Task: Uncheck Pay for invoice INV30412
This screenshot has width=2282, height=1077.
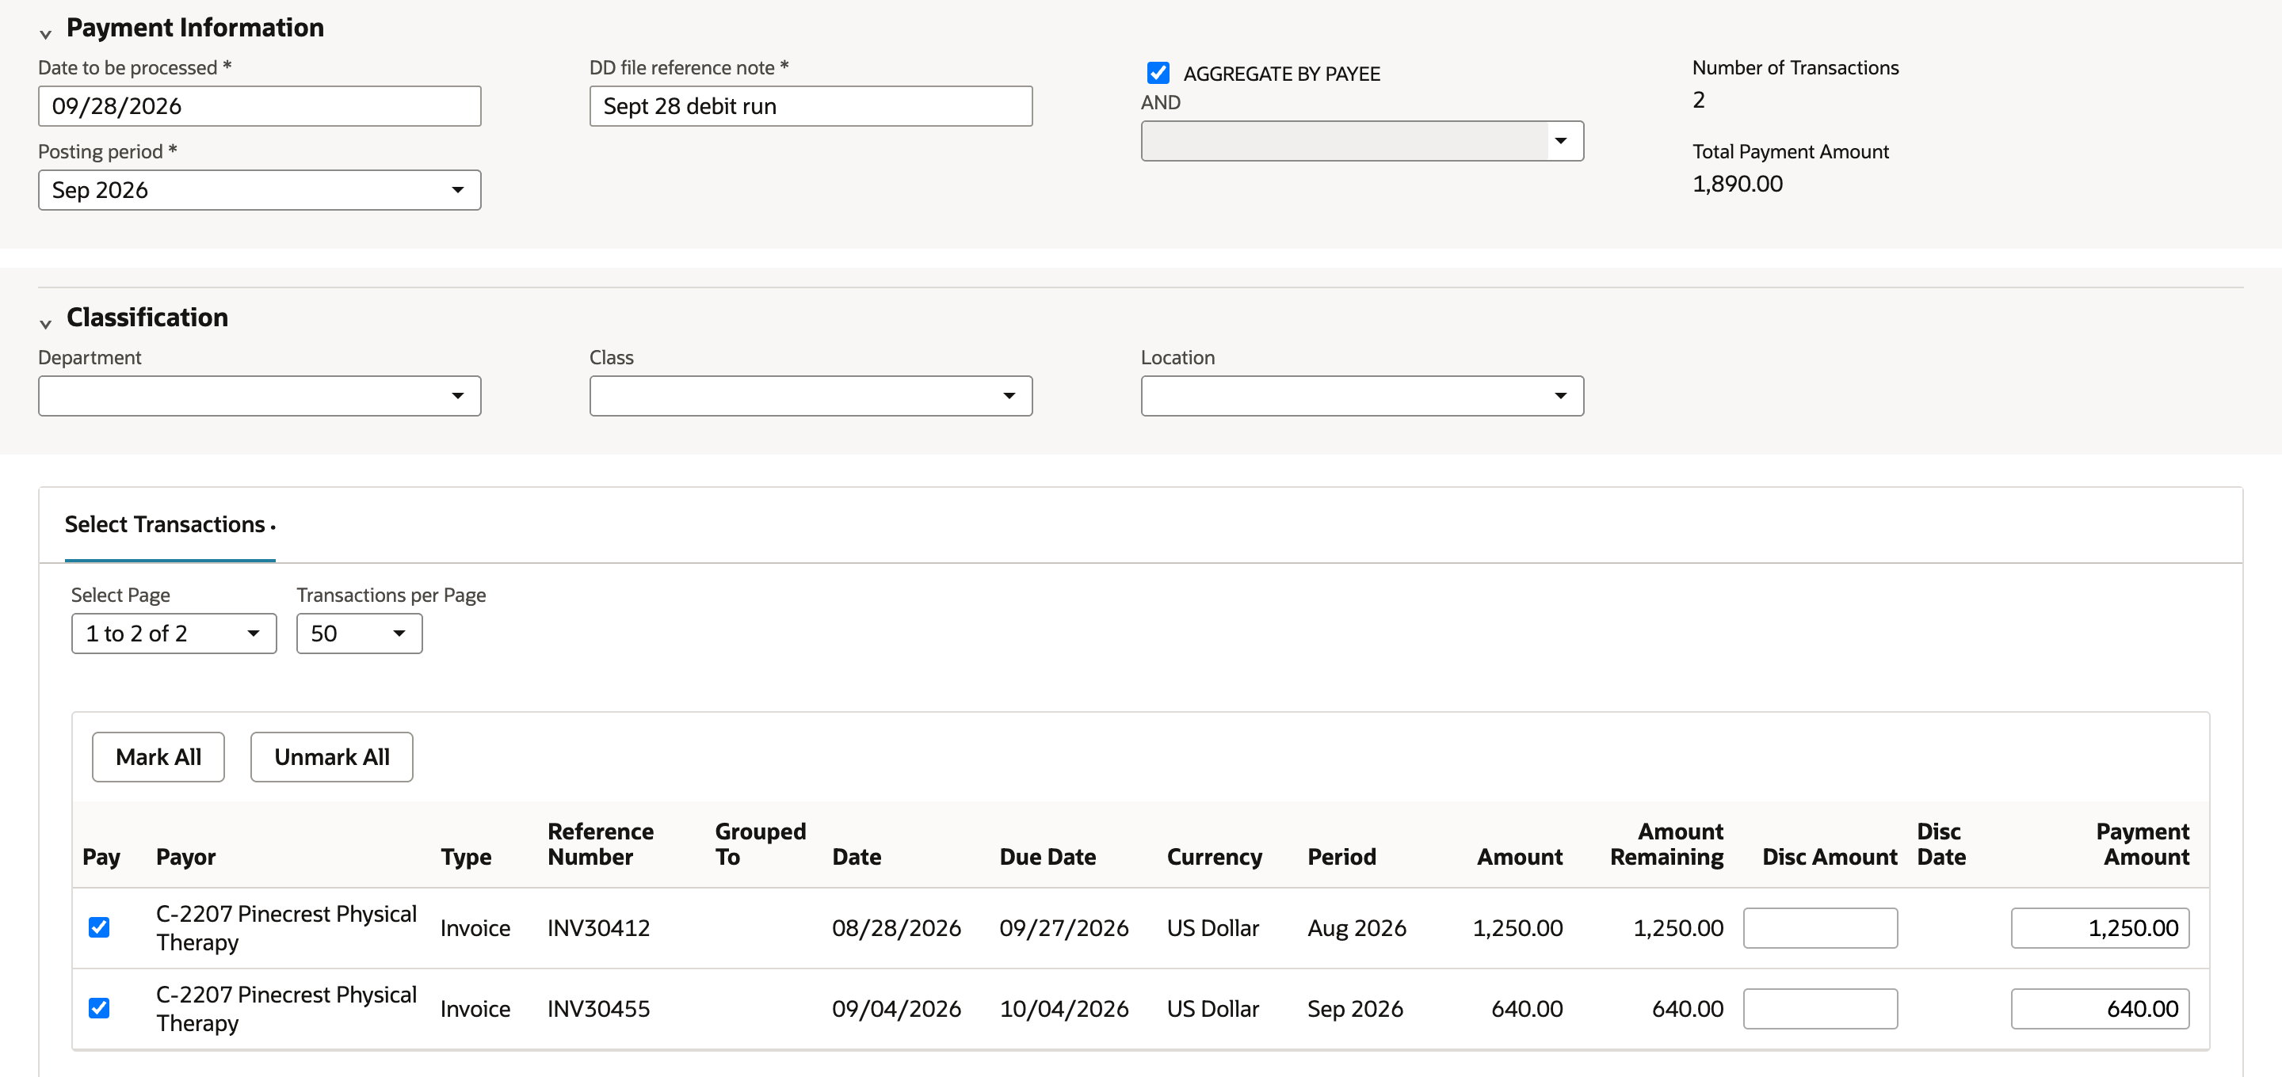Action: pos(99,927)
